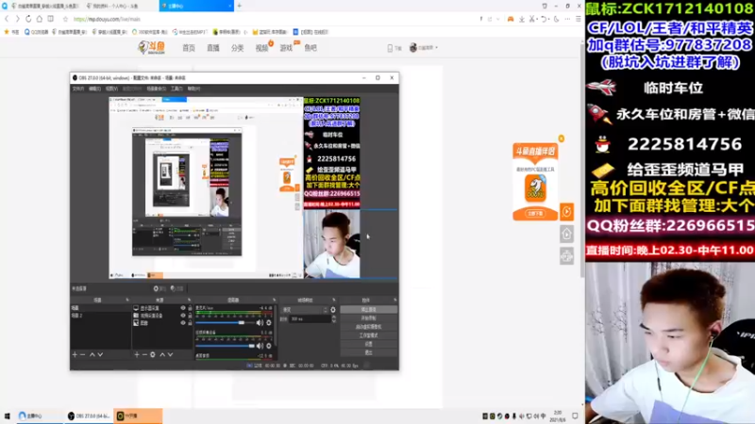Open the Windows notification center

click(x=575, y=416)
